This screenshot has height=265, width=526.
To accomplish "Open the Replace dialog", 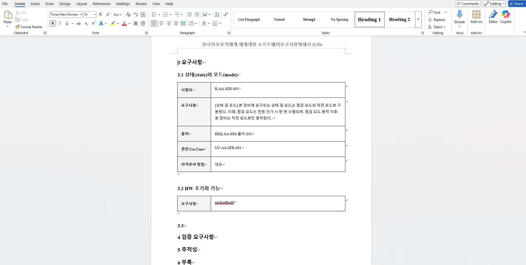I will point(437,20).
